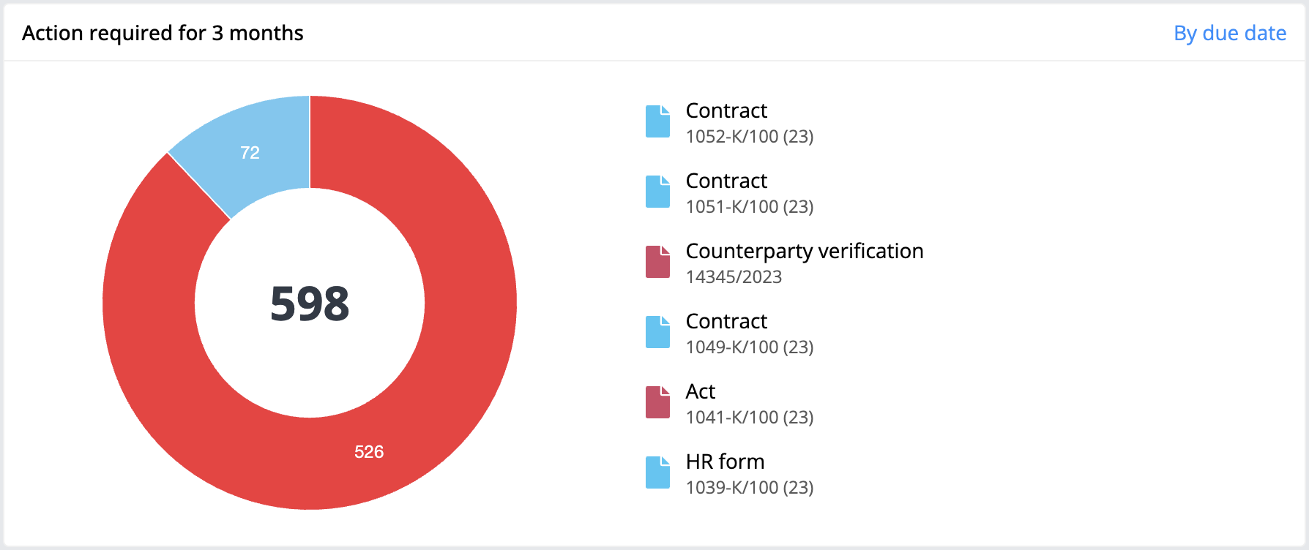Click the blue document icon for Contract 1051-K/100
1309x550 pixels.
(x=657, y=192)
